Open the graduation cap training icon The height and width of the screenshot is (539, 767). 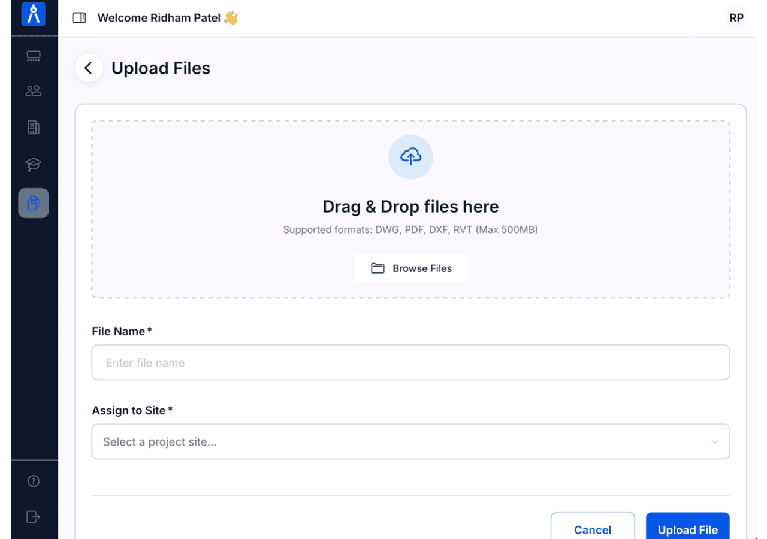point(34,165)
